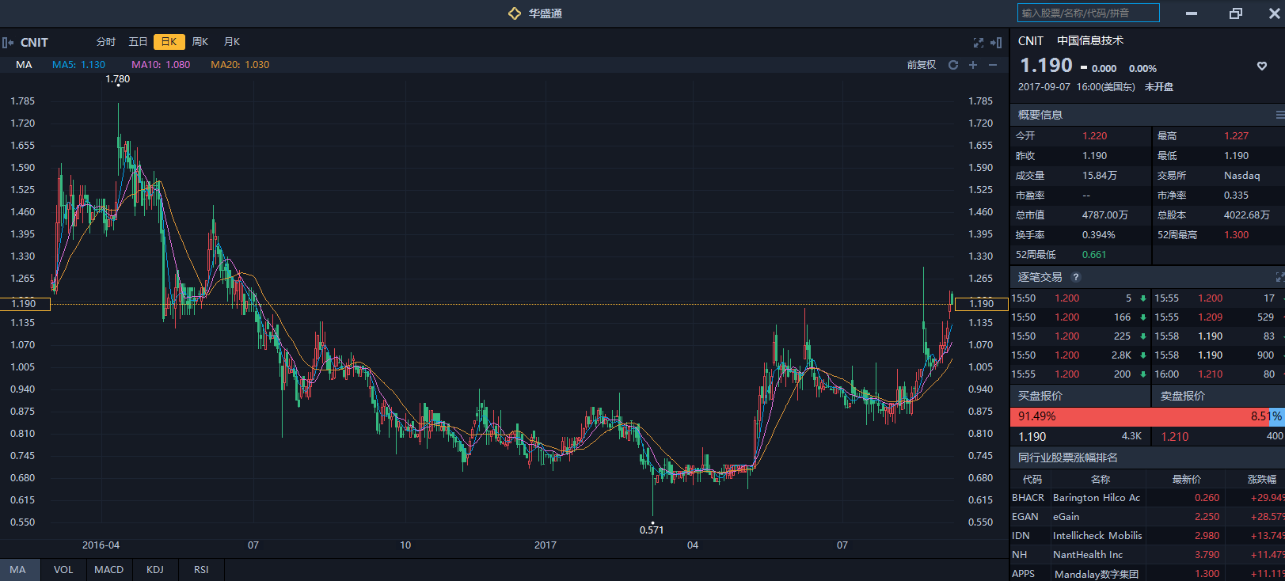Click the fullscreen chart expand icon
Viewport: 1285px width, 581px height.
click(x=979, y=43)
